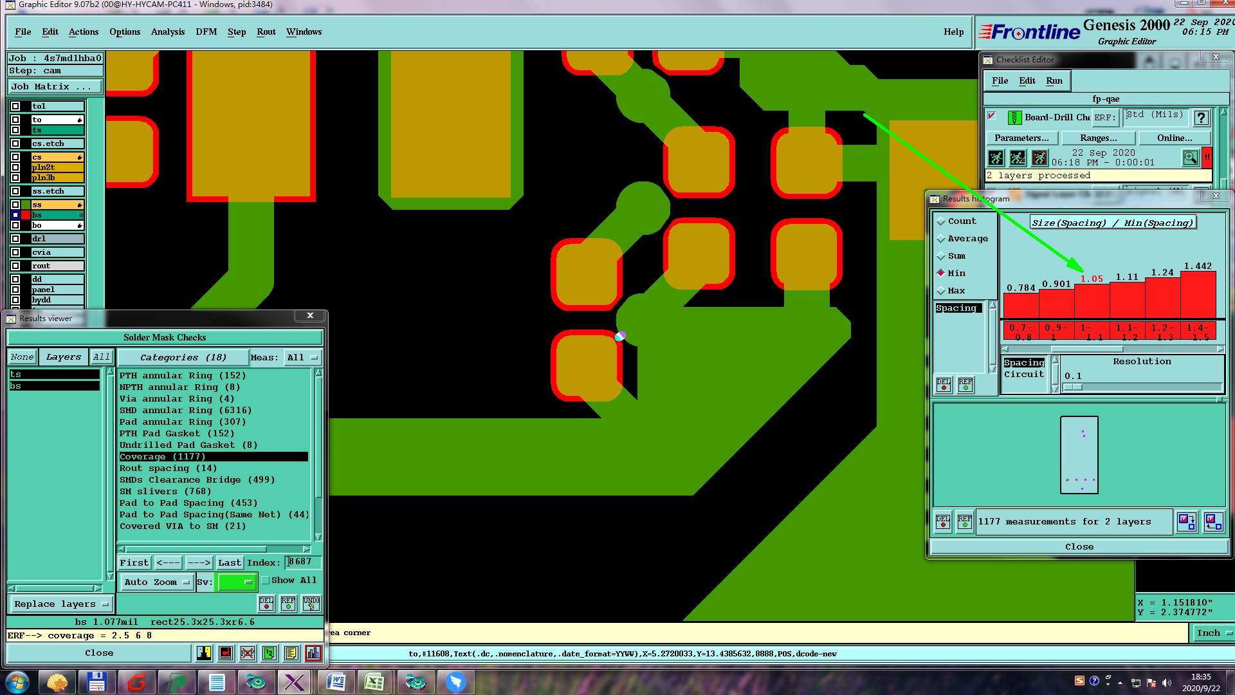1235x695 pixels.
Task: Enable the Show All checkbox
Action: (266, 580)
